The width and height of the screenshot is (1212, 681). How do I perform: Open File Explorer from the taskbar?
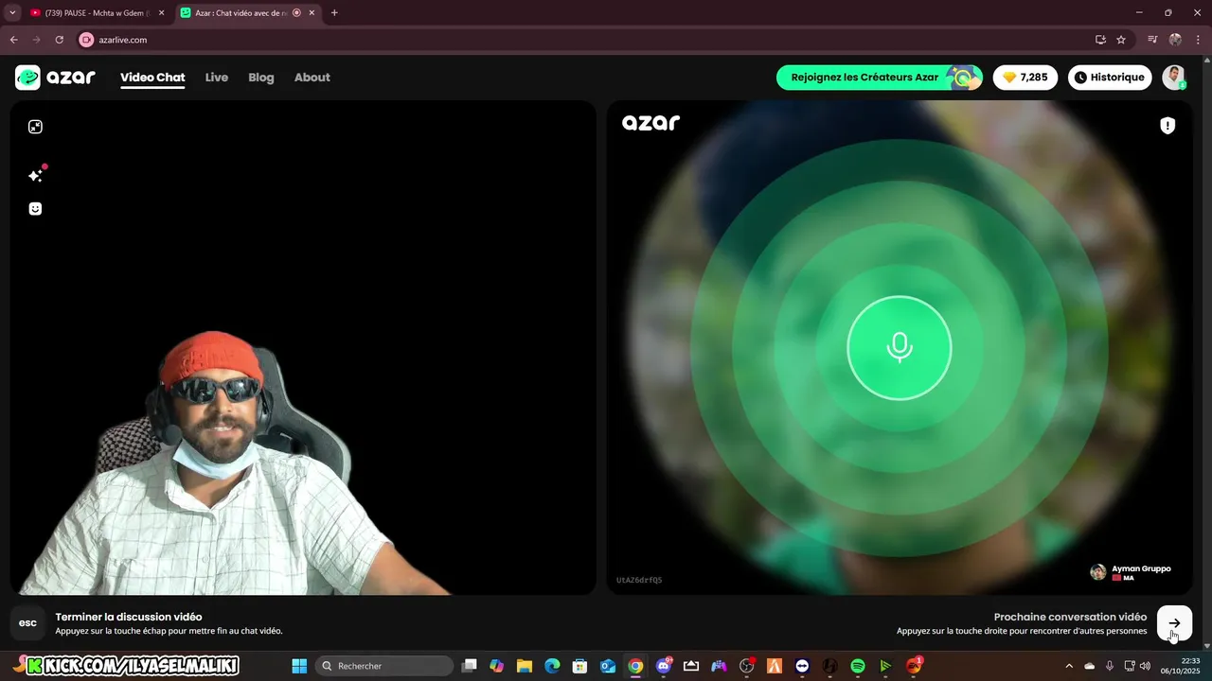(x=525, y=666)
